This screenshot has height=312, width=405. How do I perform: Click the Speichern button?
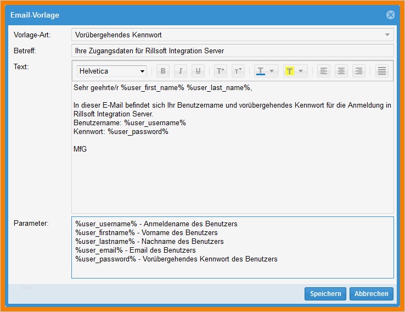(x=325, y=294)
